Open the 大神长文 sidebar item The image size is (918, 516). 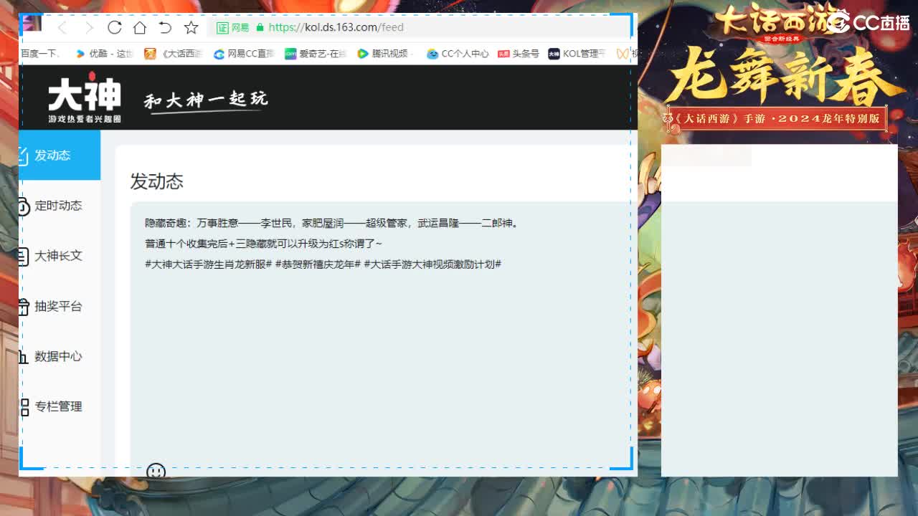tap(58, 256)
